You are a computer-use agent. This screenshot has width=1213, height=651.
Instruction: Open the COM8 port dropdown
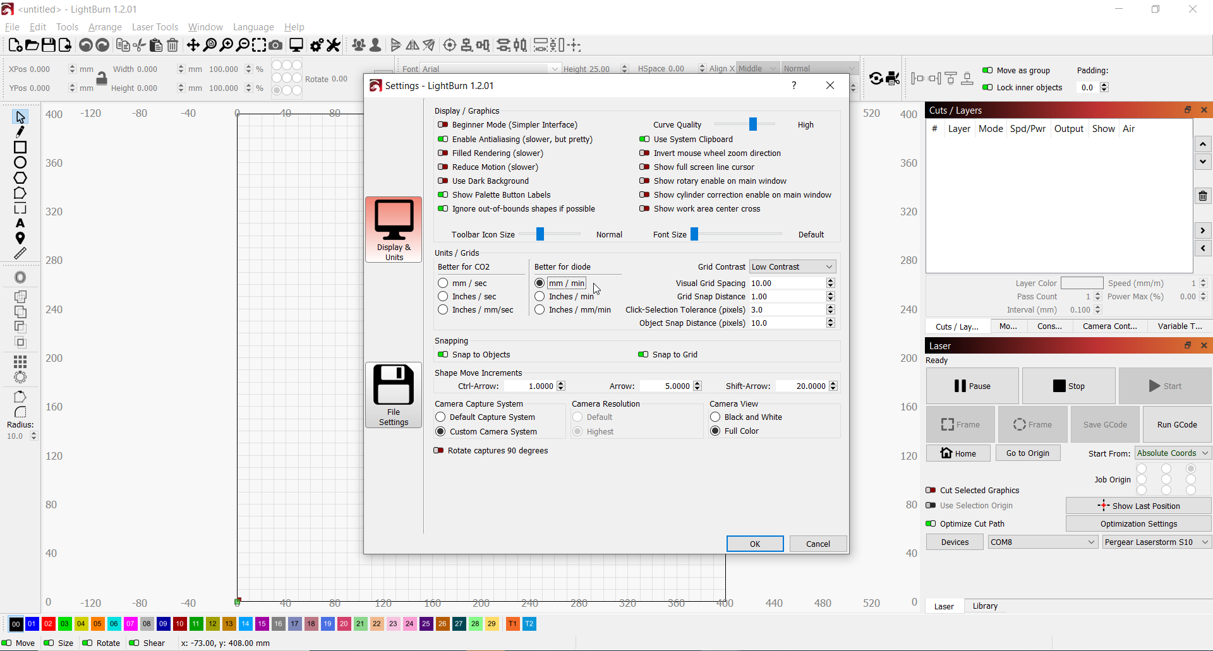pos(1042,542)
